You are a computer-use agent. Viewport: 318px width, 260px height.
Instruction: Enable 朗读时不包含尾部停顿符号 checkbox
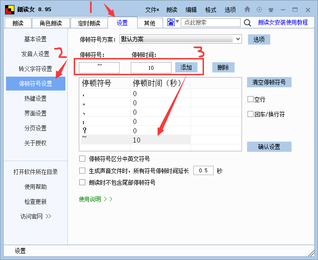click(82, 182)
